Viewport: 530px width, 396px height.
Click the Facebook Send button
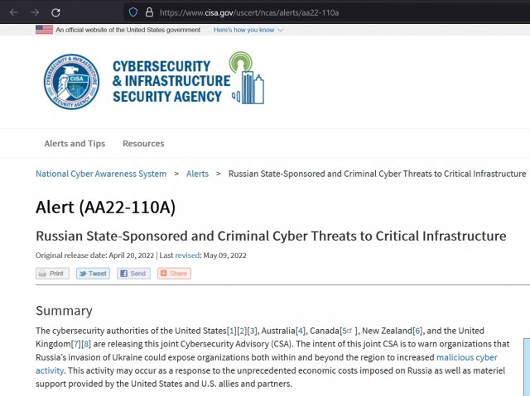[133, 273]
